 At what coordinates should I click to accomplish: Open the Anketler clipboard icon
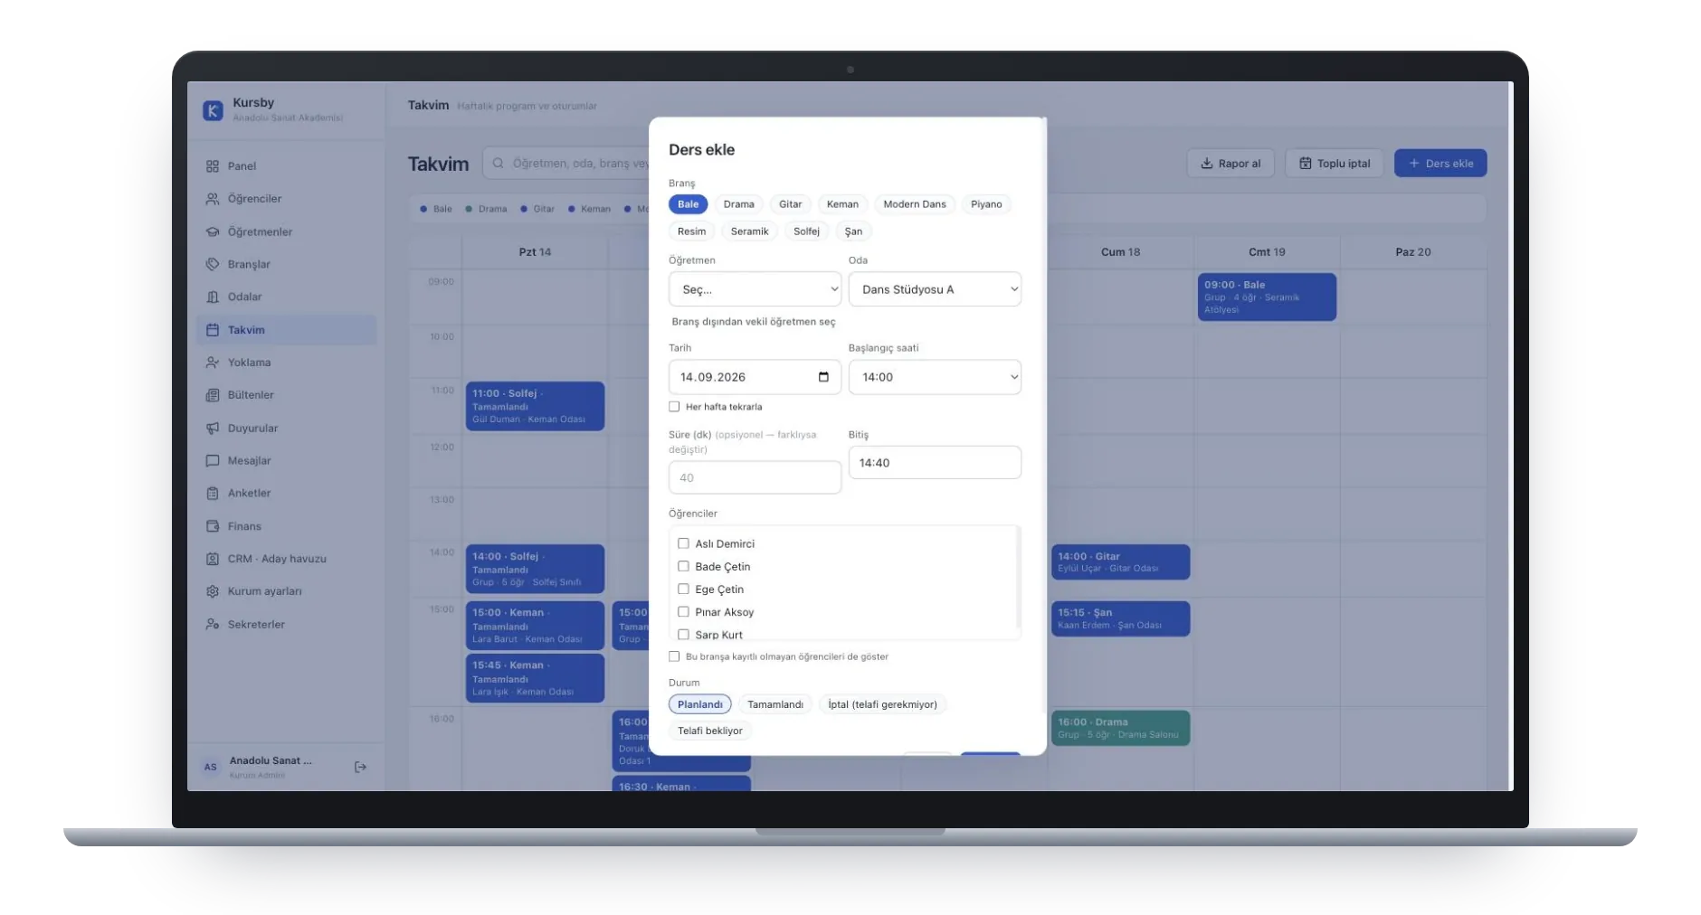click(213, 494)
